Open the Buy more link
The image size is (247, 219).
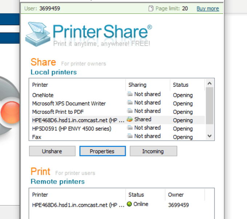tap(208, 8)
